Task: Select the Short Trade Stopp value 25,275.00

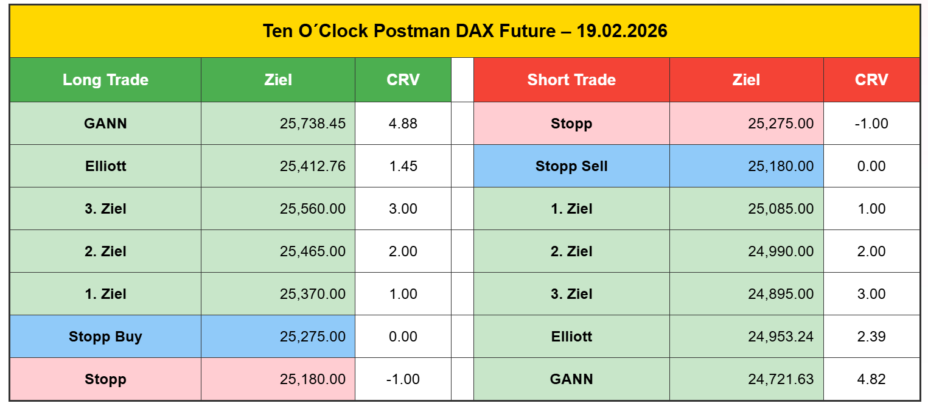Action: pyautogui.click(x=780, y=124)
